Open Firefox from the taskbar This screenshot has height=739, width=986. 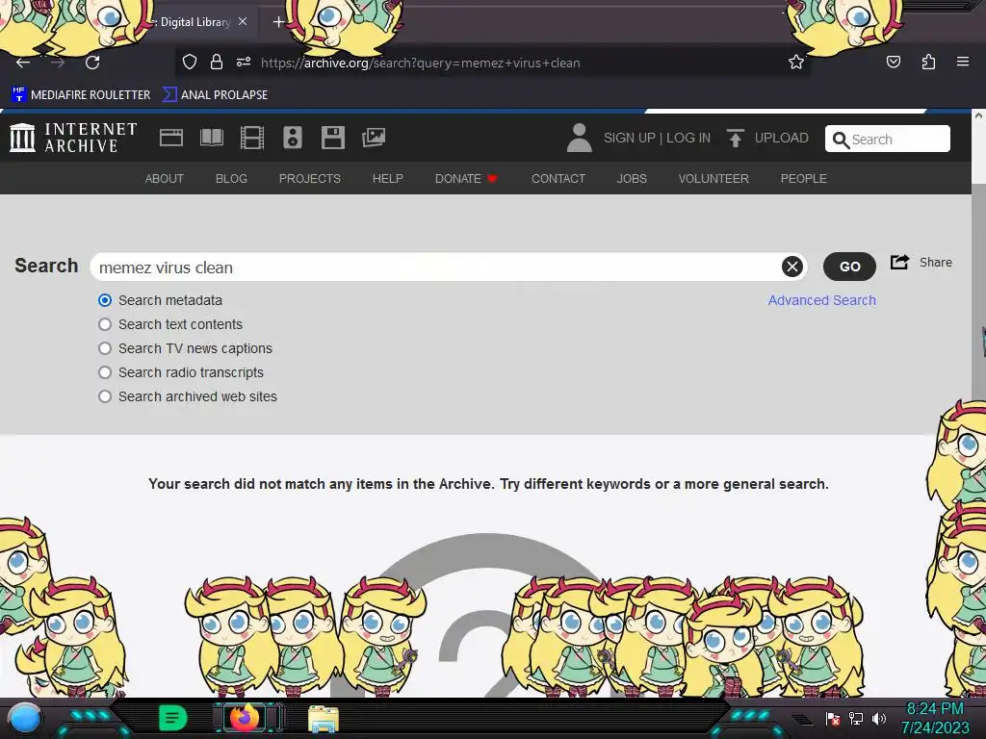tap(245, 718)
